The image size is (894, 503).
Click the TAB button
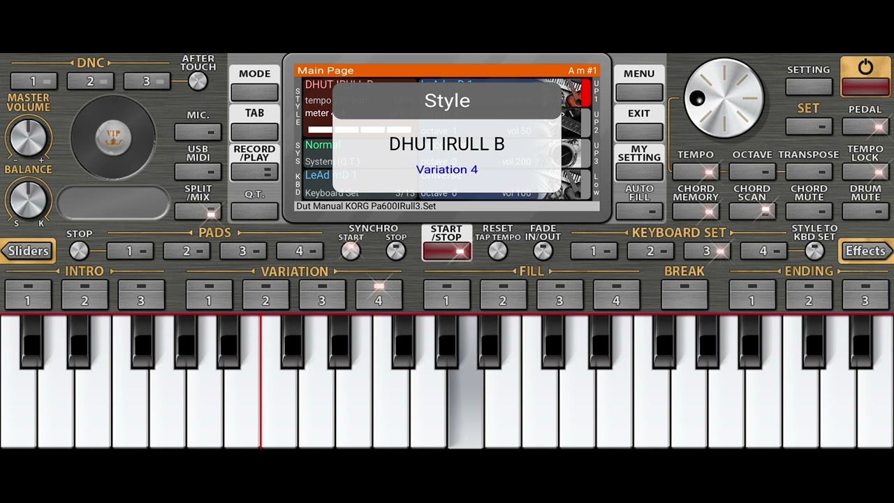tap(254, 123)
